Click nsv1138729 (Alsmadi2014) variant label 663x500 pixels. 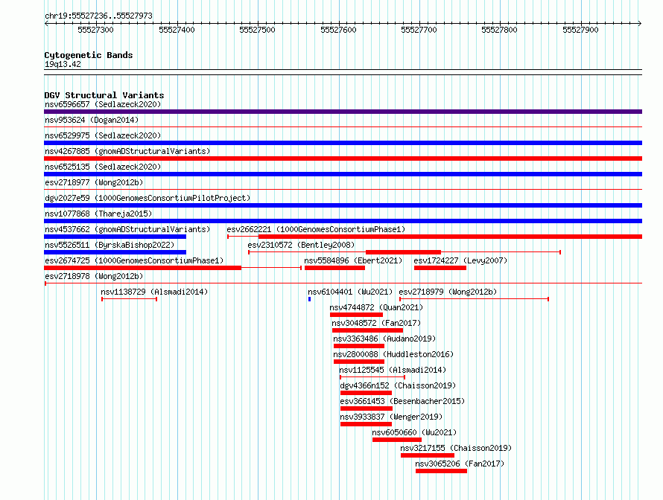[154, 292]
